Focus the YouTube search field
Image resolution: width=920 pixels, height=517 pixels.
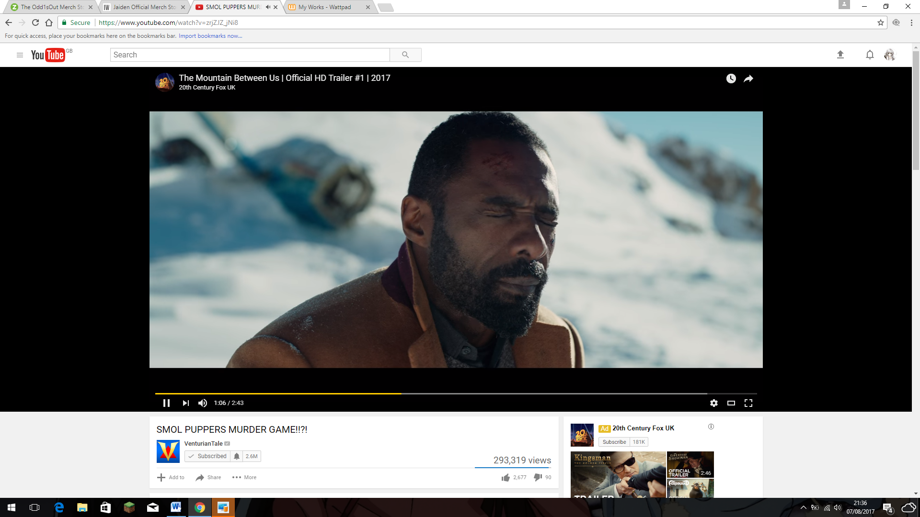[x=250, y=55]
